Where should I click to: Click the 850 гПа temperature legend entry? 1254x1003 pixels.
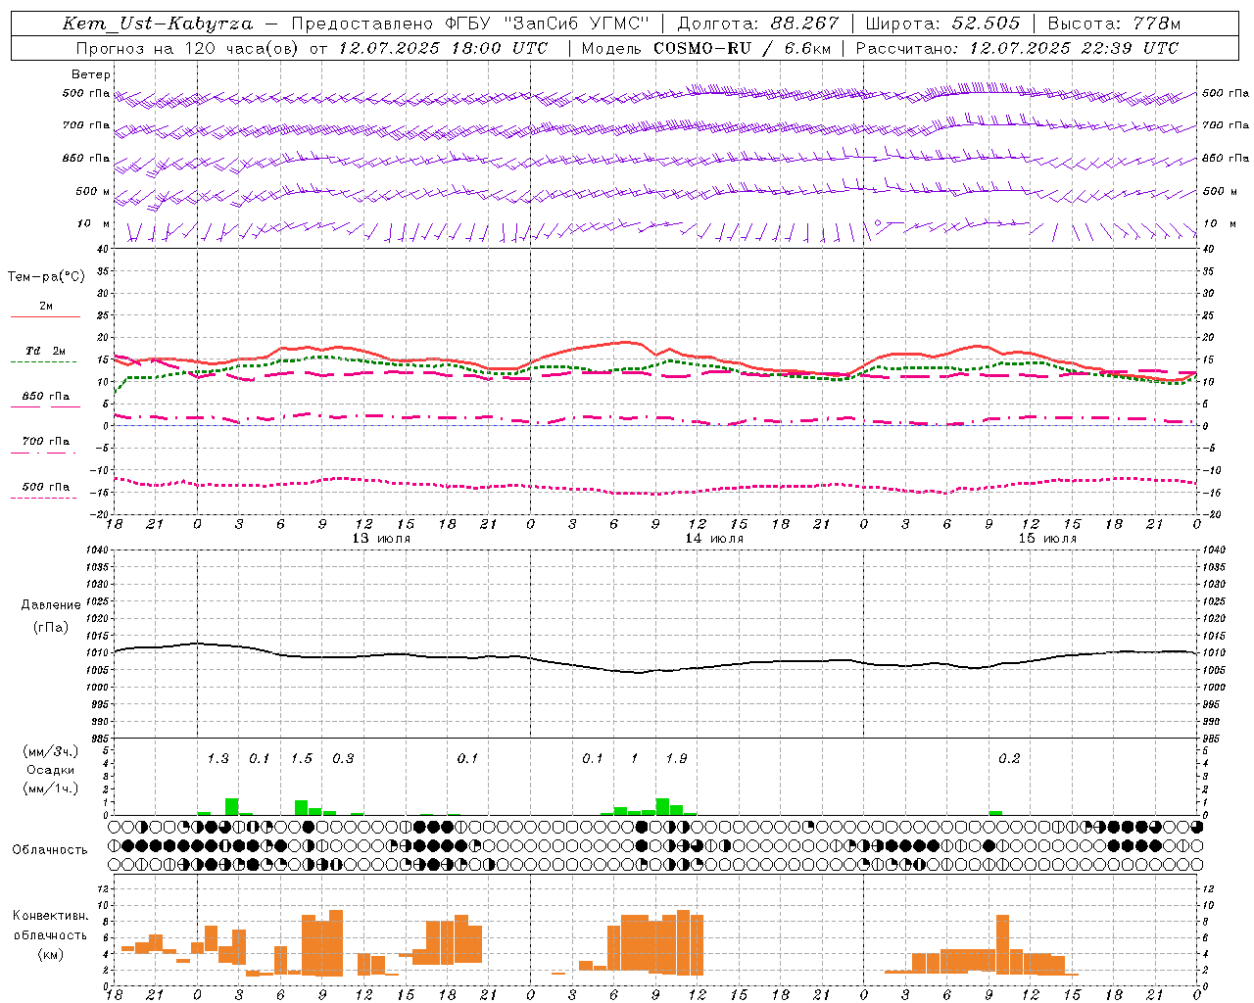tap(46, 397)
